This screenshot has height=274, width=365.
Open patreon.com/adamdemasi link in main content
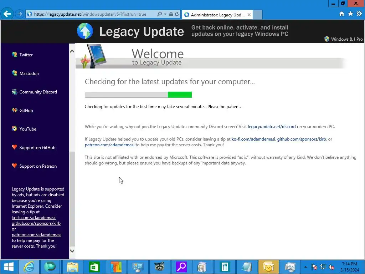110,145
